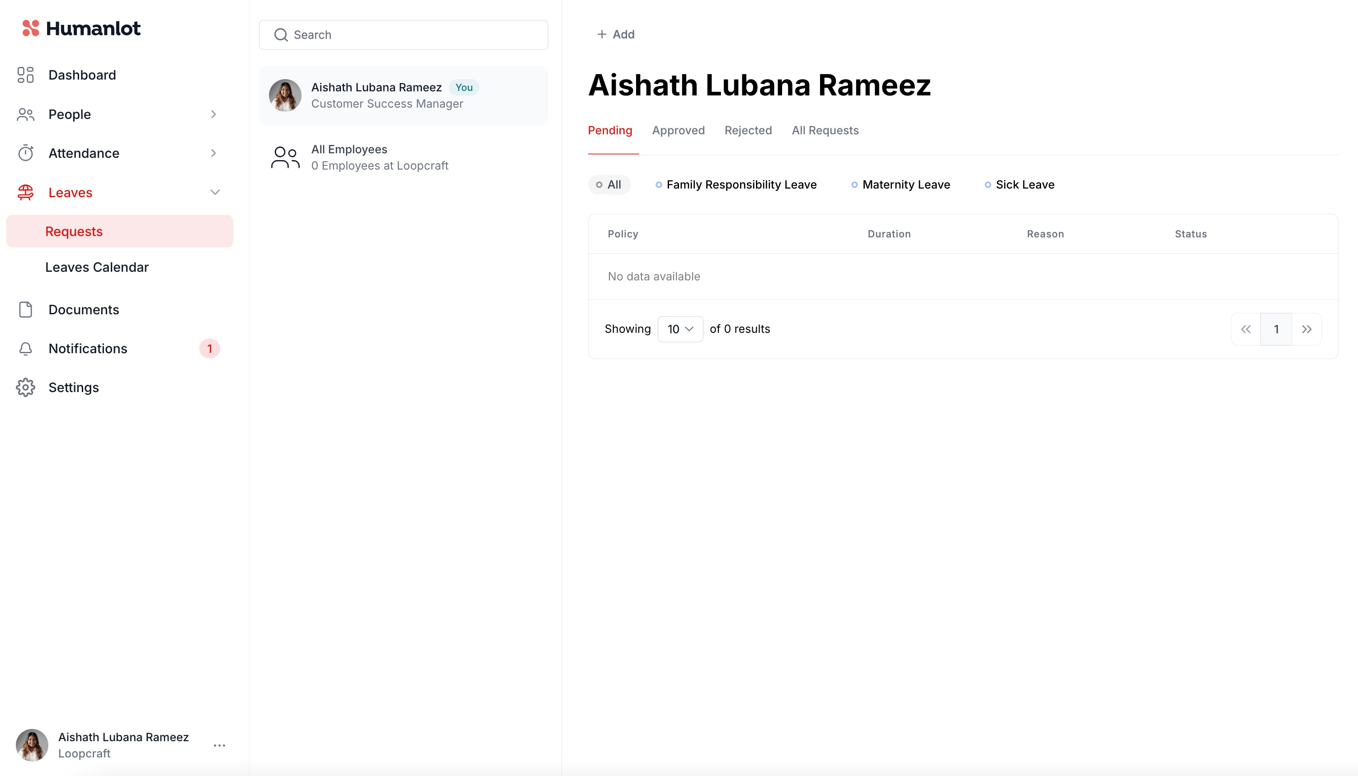Click the Documents file icon

(x=25, y=310)
